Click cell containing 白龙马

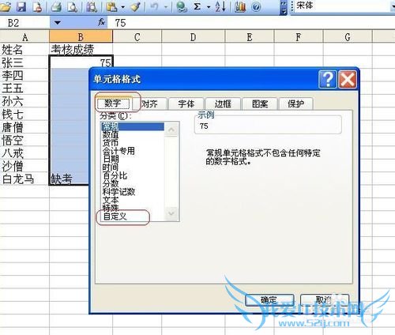(x=24, y=179)
